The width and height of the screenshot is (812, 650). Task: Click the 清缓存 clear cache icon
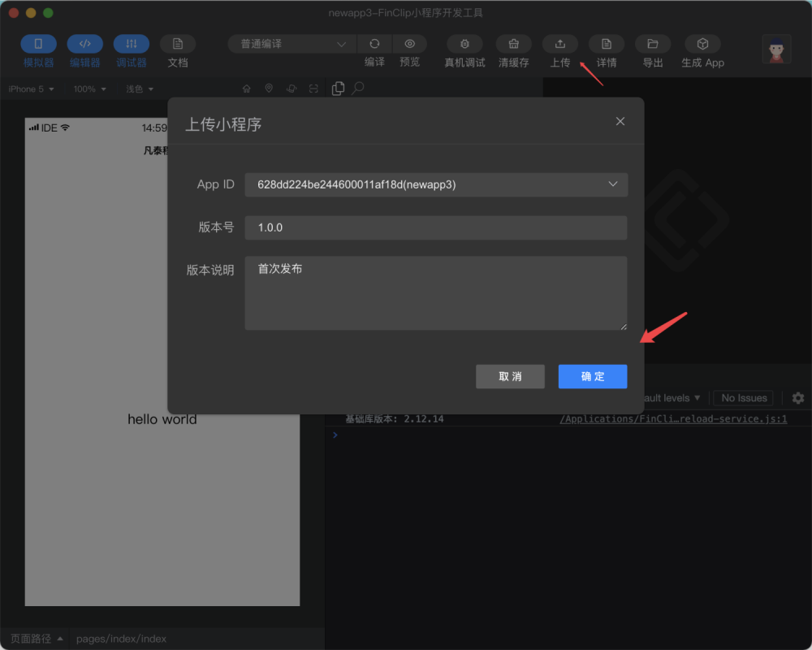(514, 44)
